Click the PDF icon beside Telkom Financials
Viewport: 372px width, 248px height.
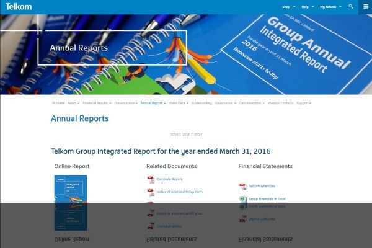point(242,187)
